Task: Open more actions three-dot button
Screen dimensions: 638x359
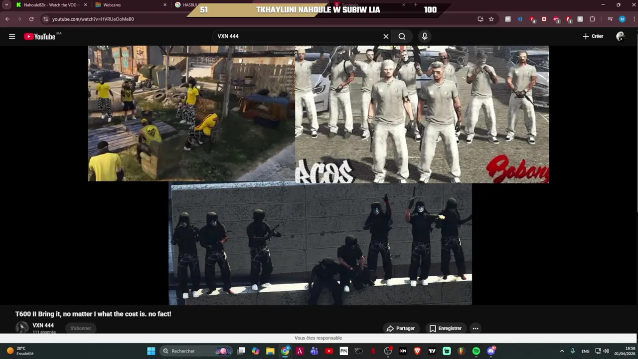Action: click(x=476, y=328)
